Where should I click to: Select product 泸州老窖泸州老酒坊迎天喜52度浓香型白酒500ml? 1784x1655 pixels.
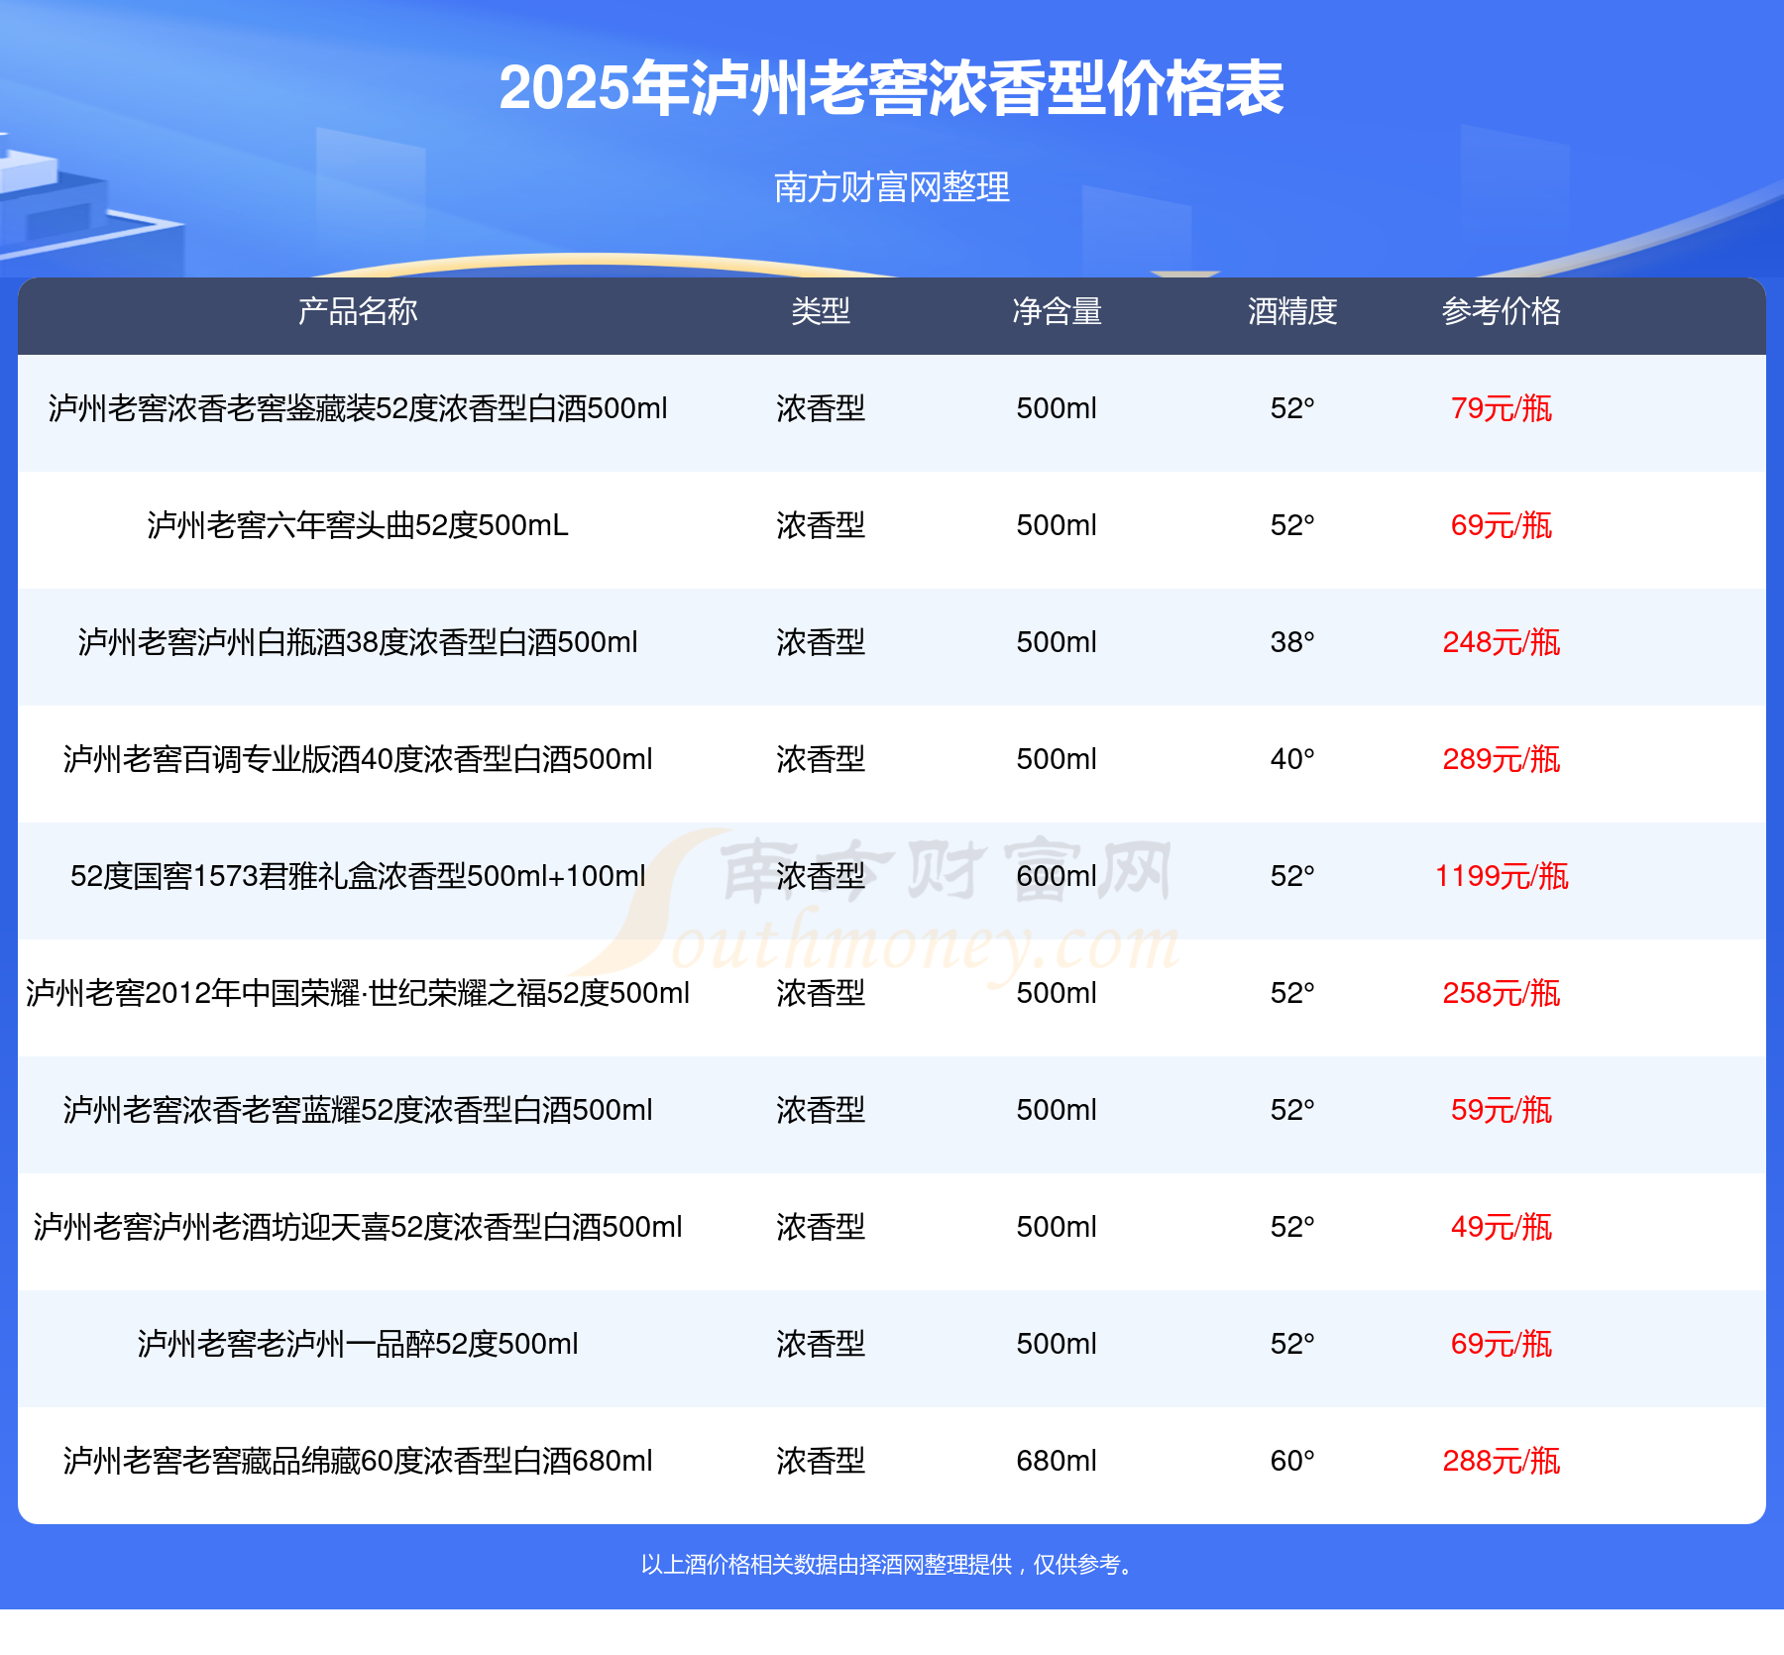pyautogui.click(x=358, y=1227)
